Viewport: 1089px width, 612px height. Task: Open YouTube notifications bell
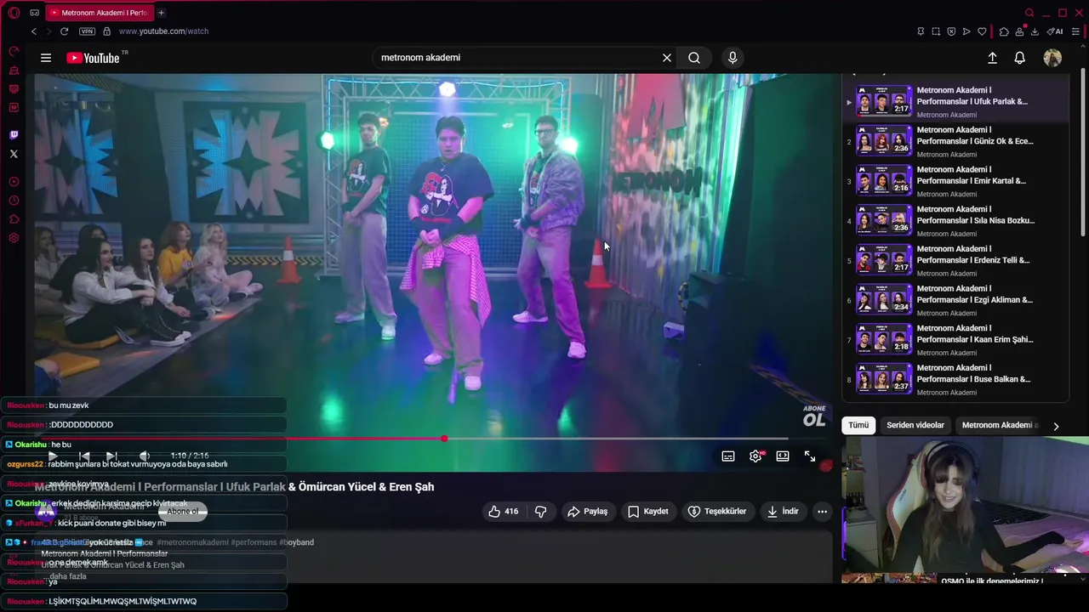[1019, 58]
